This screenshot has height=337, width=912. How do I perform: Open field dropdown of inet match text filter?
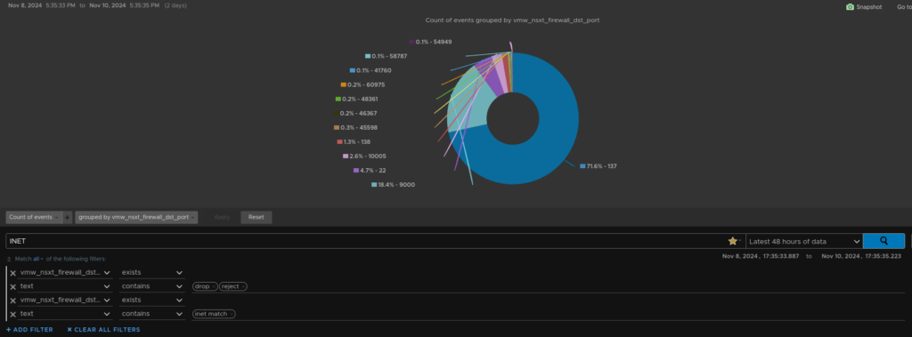(x=64, y=314)
